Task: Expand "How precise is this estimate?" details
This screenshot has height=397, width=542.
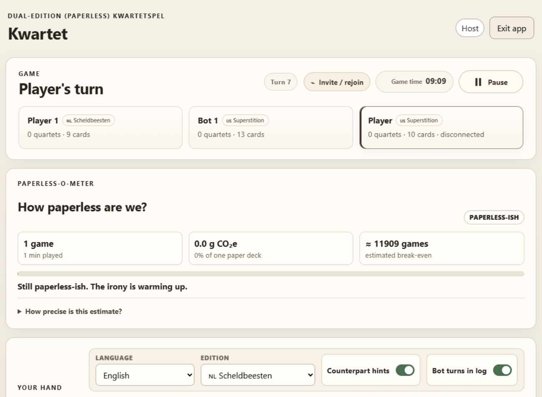Action: click(70, 312)
